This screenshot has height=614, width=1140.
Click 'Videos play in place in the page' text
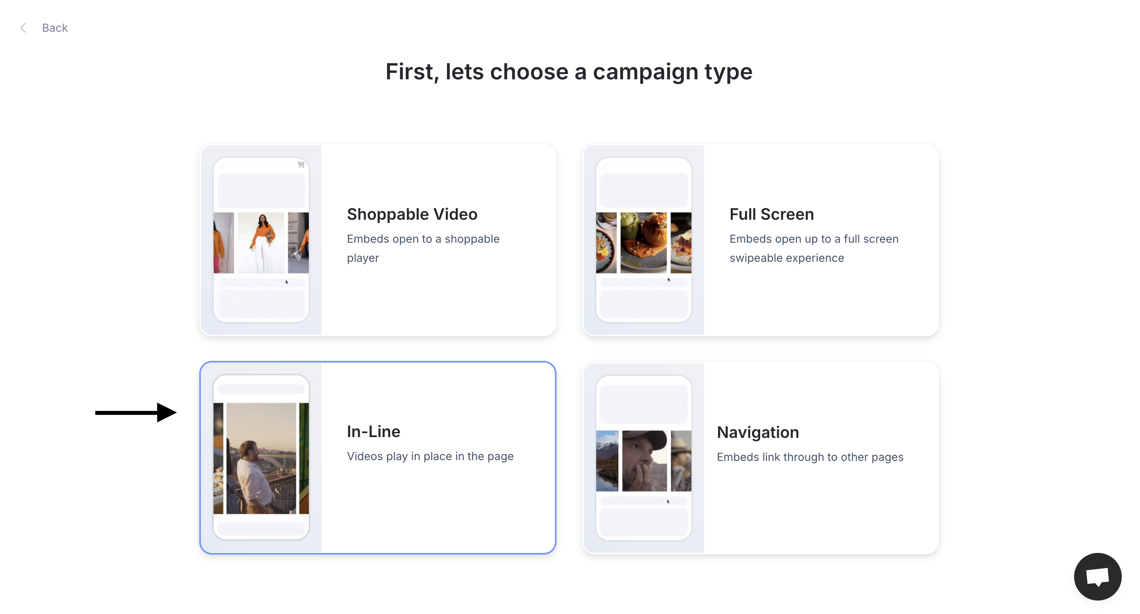coord(430,456)
